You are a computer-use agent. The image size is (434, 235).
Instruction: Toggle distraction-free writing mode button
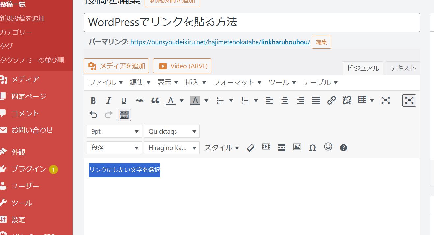(409, 100)
